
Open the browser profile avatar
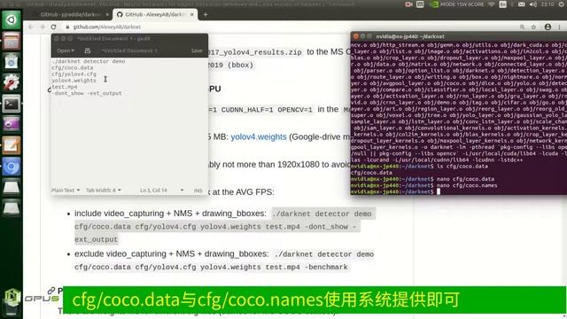[x=548, y=27]
